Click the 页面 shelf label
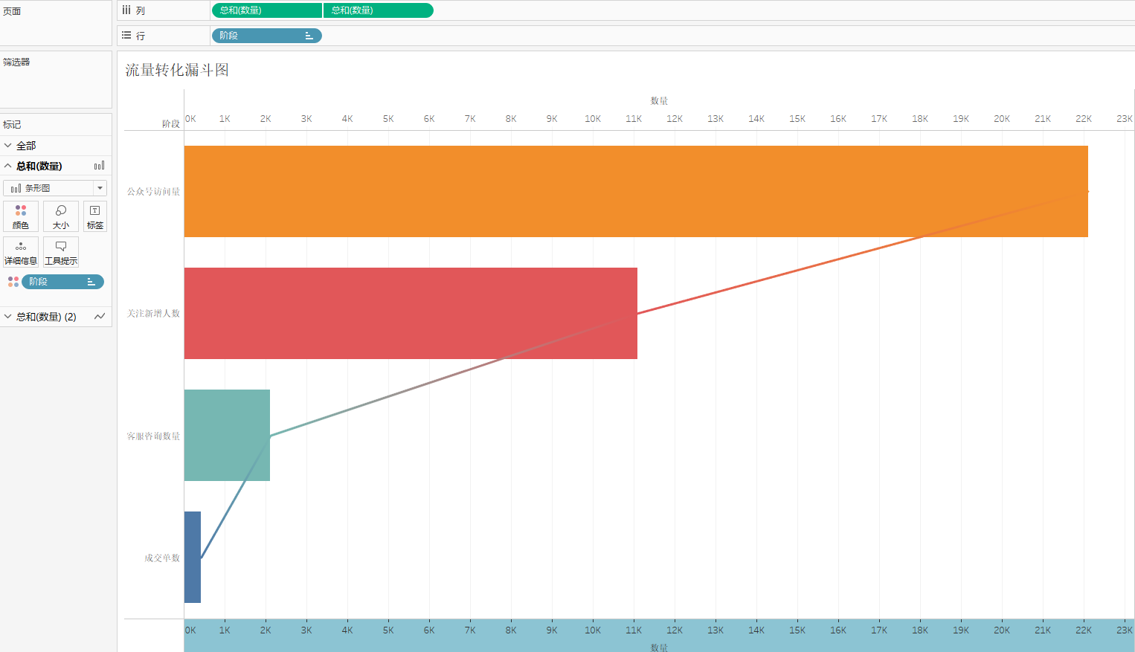This screenshot has height=652, width=1135. point(12,11)
